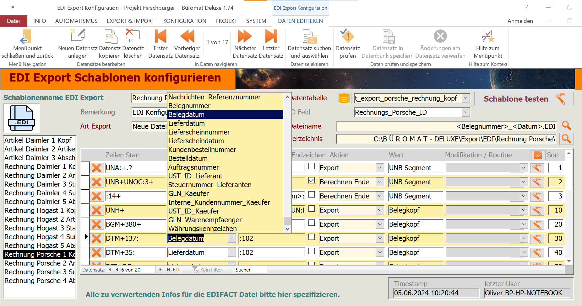Enable the Endzeichen checkbox in the DTM+137: row
This screenshot has width=582, height=306.
click(x=312, y=237)
